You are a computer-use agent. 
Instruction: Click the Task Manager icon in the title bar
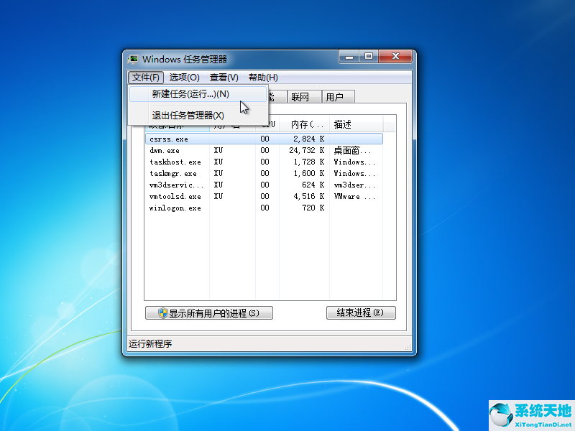coord(133,59)
